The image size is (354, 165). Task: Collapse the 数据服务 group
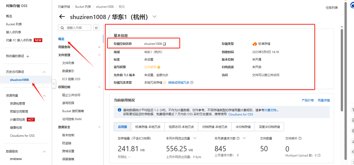[x=44, y=151]
